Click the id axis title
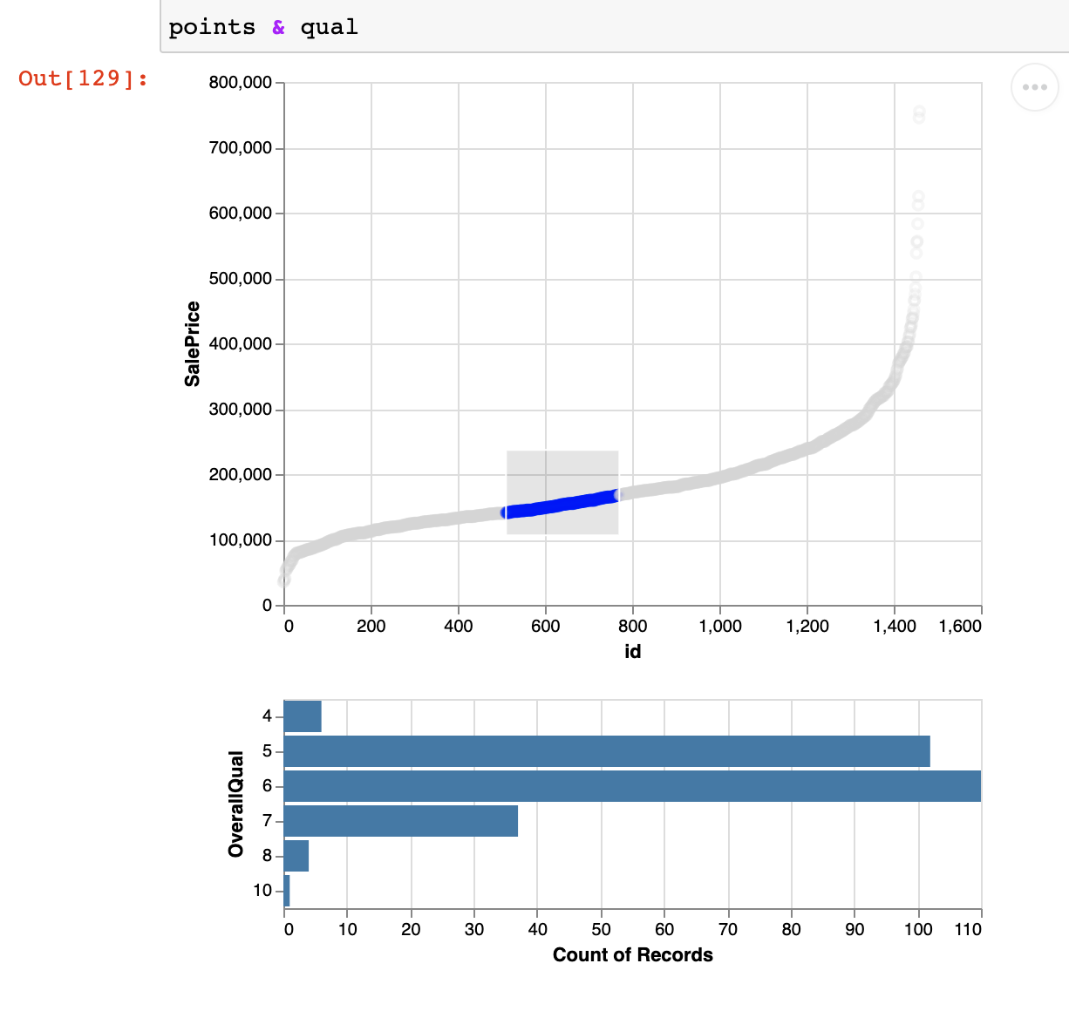This screenshot has width=1069, height=1011. [633, 652]
